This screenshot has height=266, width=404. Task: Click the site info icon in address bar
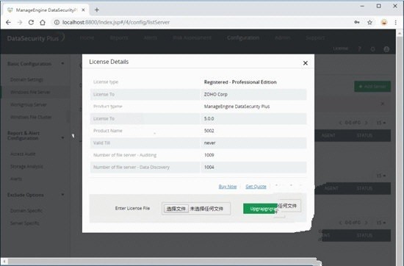click(57, 23)
